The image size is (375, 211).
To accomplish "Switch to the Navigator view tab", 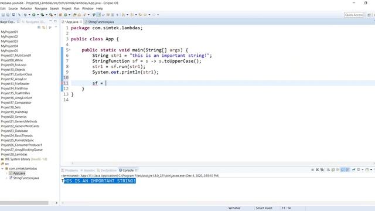I will 33,22.
